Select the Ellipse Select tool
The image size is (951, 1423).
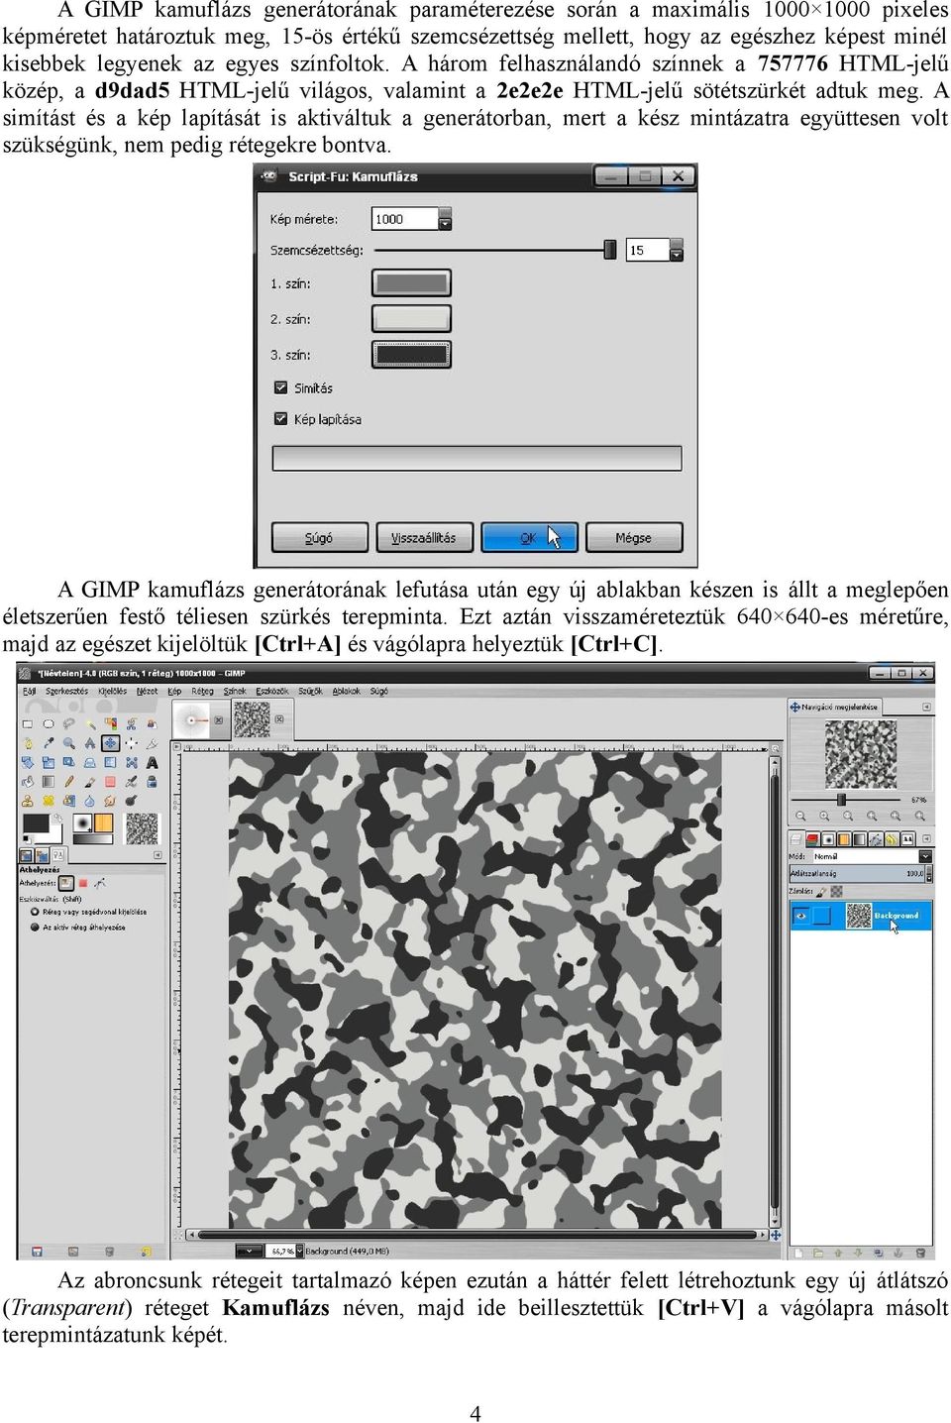tap(49, 724)
